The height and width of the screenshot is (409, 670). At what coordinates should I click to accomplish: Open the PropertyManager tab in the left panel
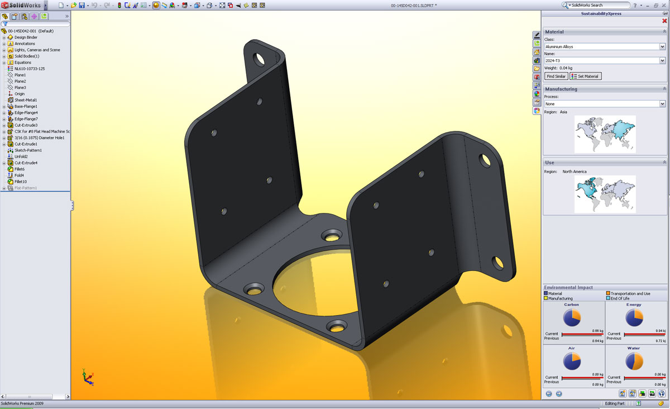(15, 16)
